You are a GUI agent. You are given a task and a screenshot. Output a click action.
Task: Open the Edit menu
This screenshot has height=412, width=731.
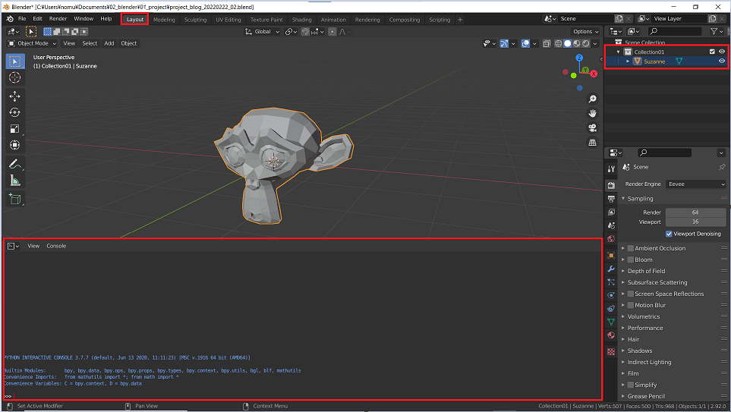(37, 19)
